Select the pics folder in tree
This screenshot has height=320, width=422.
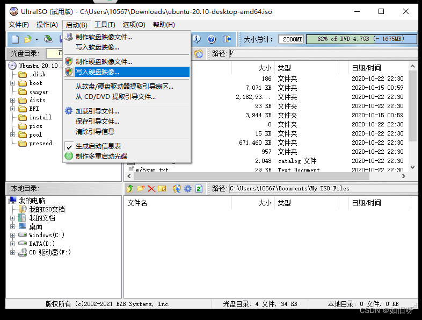36,126
